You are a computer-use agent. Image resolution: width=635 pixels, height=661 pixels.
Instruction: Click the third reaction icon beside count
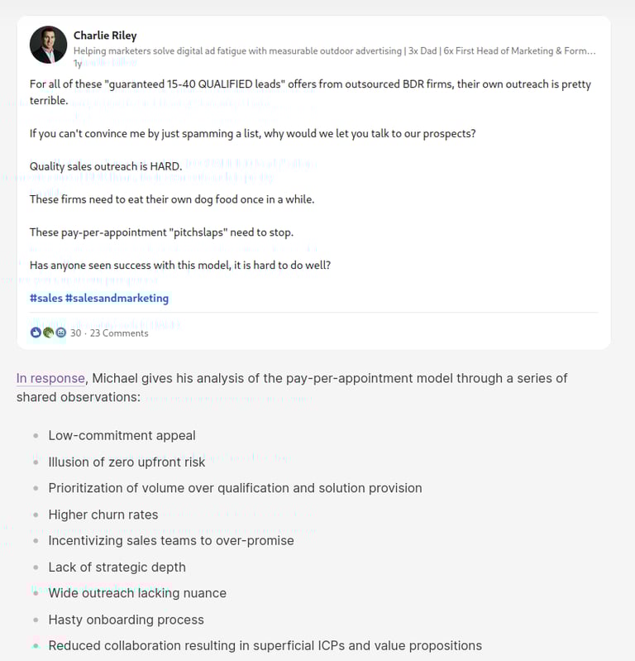point(60,333)
